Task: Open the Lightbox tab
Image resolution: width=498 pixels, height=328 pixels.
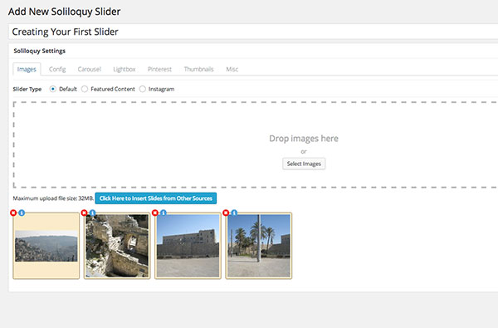Action: (x=124, y=69)
